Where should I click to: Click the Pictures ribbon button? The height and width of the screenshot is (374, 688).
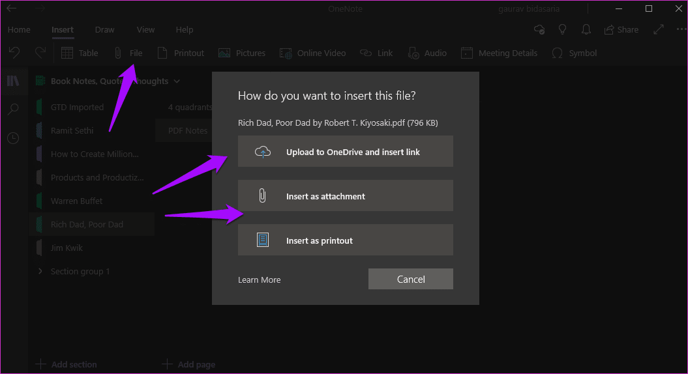pos(242,53)
